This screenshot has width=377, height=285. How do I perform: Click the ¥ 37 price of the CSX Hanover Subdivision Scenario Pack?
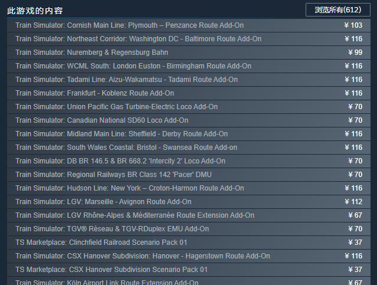pos(355,270)
